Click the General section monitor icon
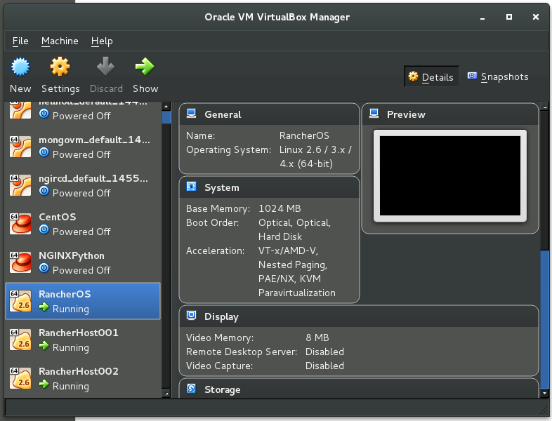Screen dimensions: 552x421 coord(191,113)
